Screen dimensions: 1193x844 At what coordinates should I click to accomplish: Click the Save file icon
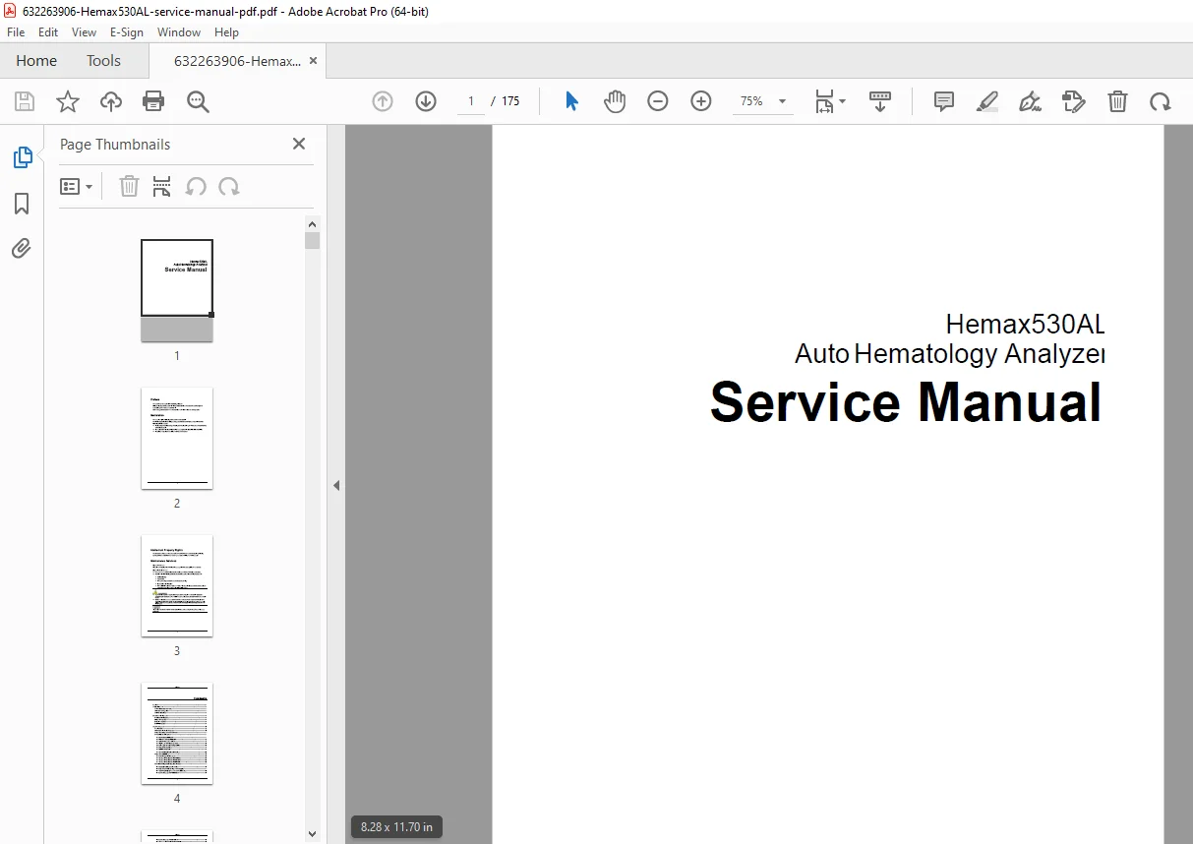click(x=25, y=101)
